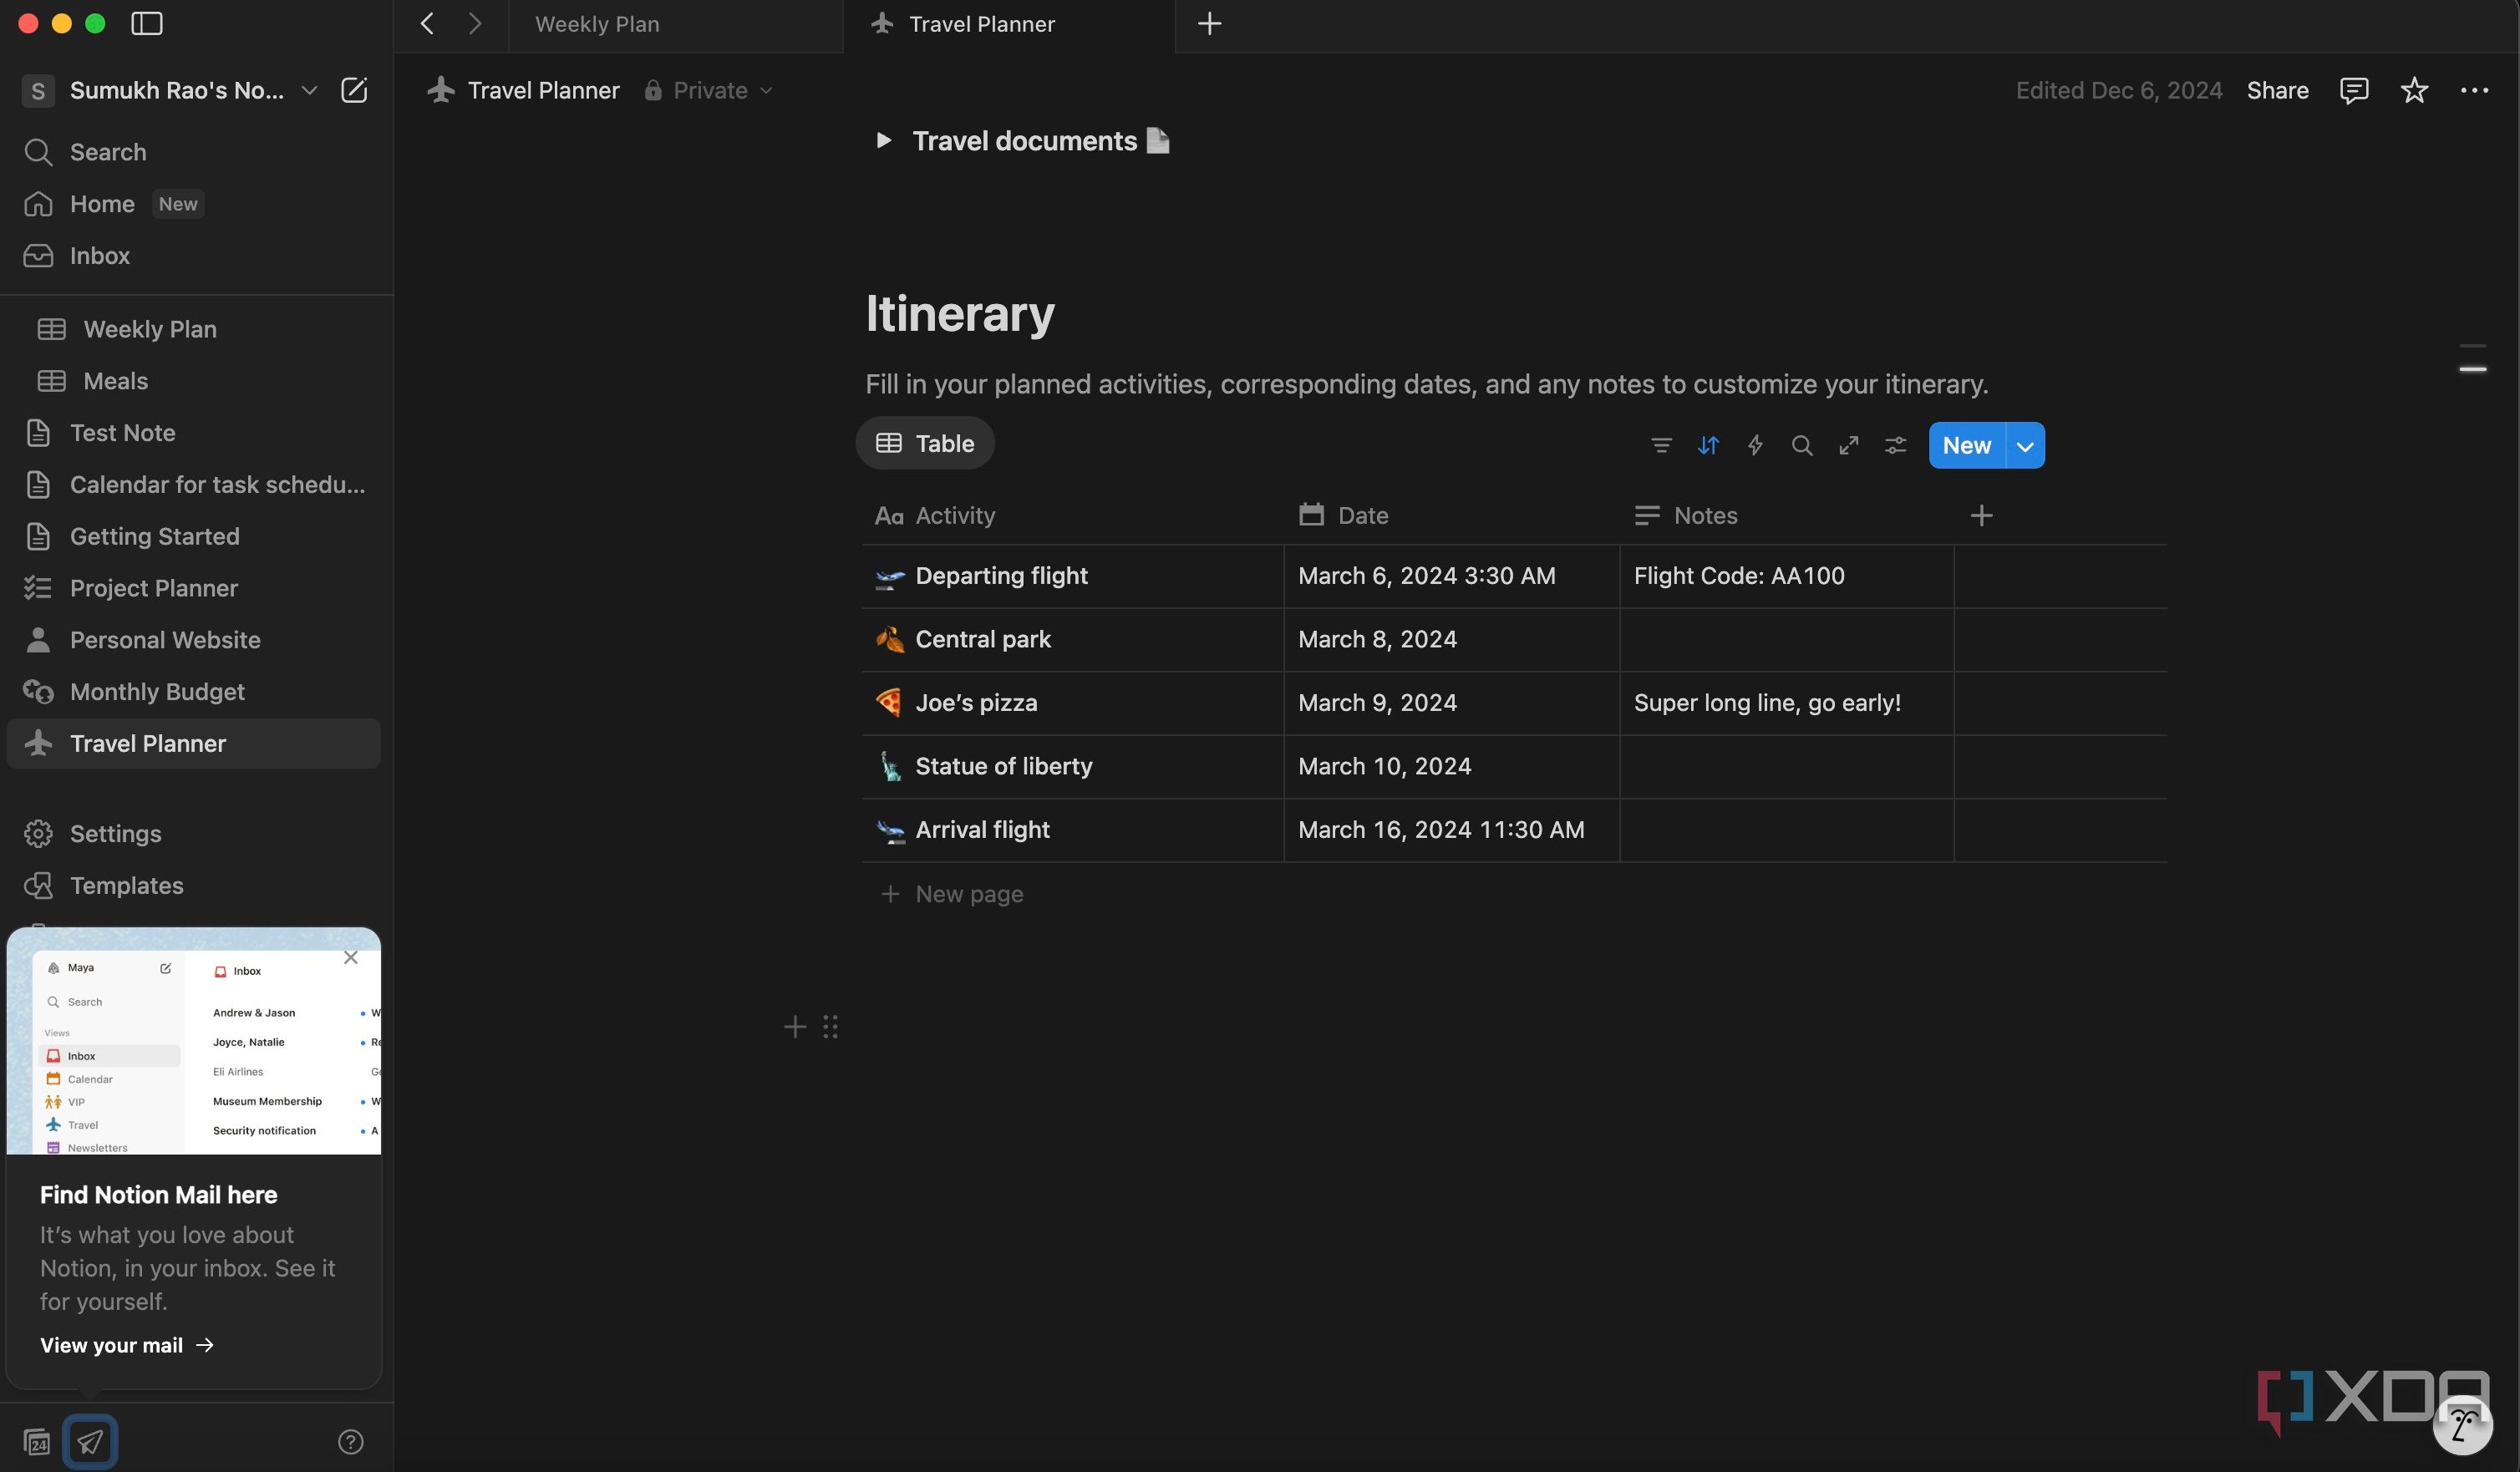Toggle the sidebar panel icon
This screenshot has height=1472, width=2520.
click(147, 23)
